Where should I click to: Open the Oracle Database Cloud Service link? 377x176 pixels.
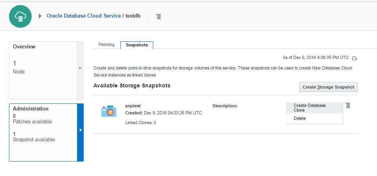coord(83,16)
